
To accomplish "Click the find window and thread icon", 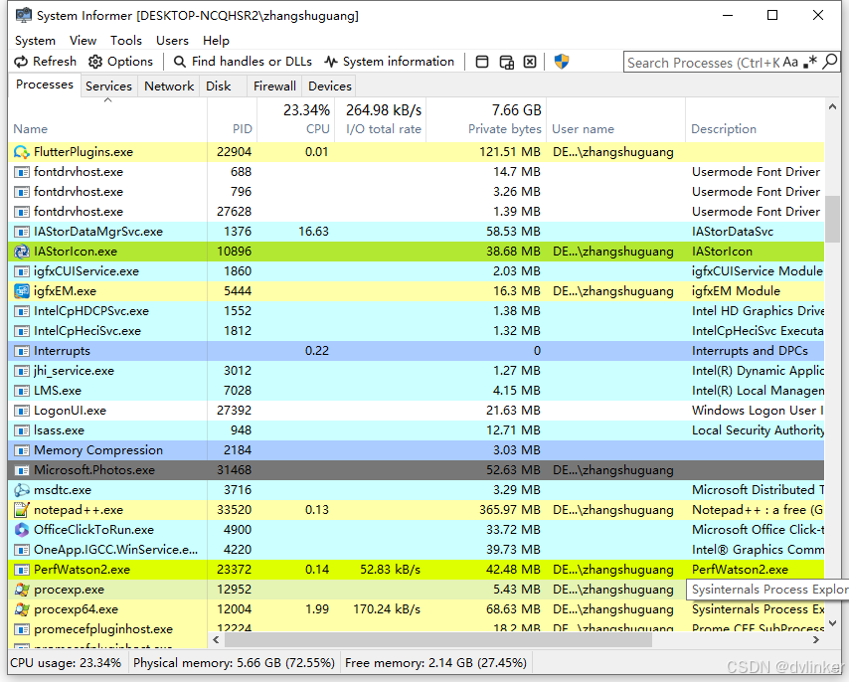I will [x=506, y=63].
